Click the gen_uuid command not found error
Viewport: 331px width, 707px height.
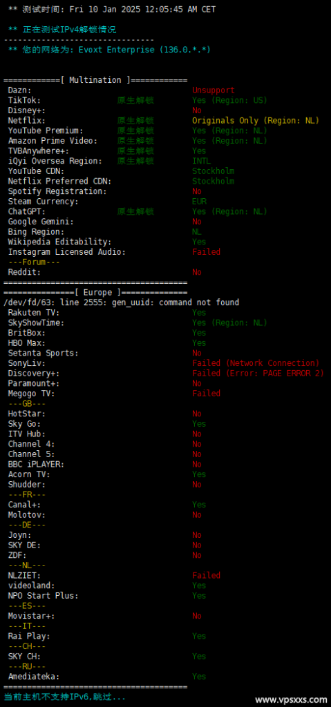click(121, 302)
